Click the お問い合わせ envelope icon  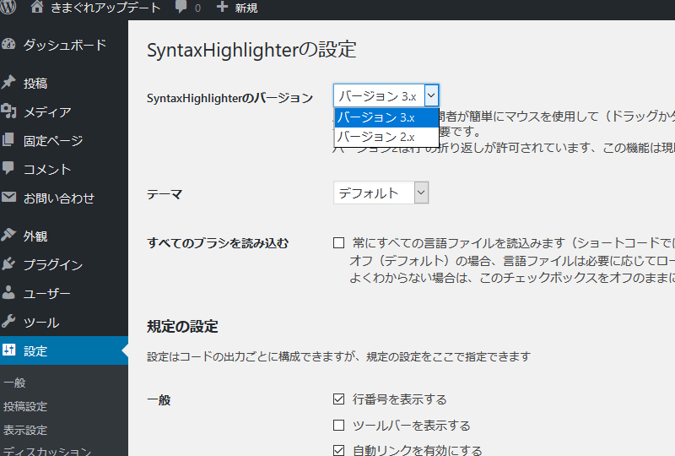[x=8, y=197]
